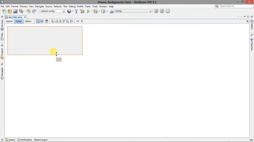Screen dimensions: 254x142
Task: Click the Profile Project clock icon
Action: click(103, 11)
